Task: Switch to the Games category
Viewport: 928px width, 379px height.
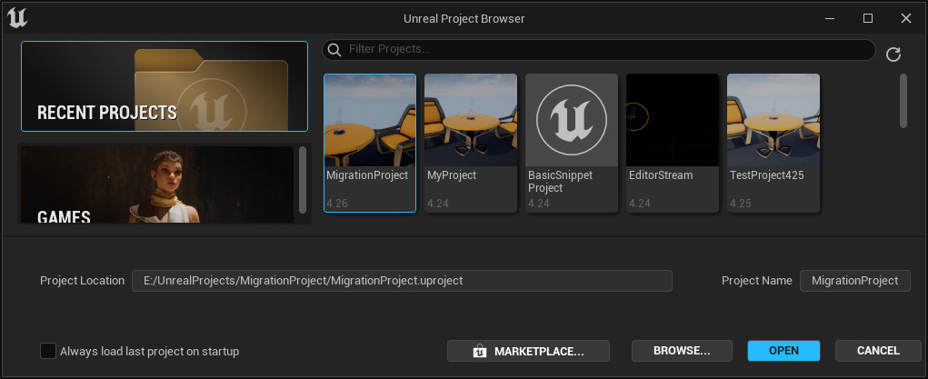Action: click(x=155, y=185)
